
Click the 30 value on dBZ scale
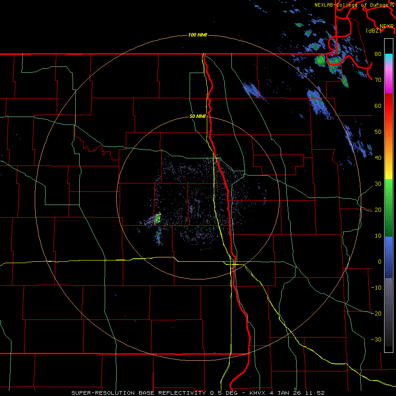coord(378,184)
